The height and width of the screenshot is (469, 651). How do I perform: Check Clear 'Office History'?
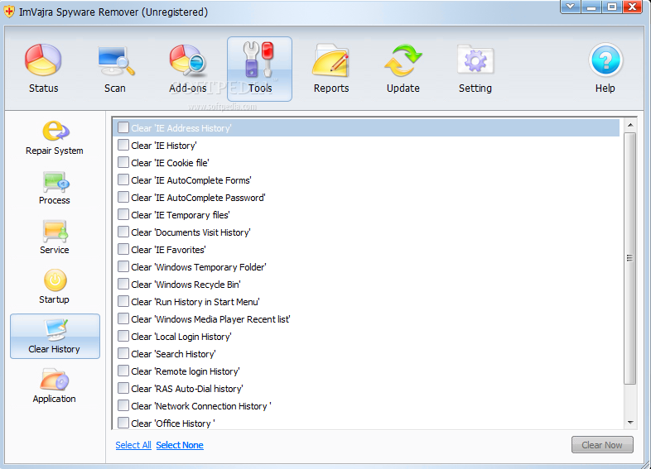tap(123, 423)
